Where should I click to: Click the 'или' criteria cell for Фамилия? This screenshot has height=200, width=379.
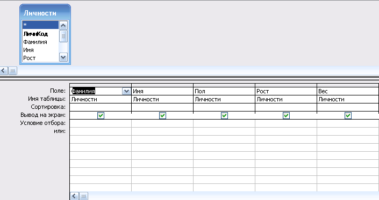[101, 131]
